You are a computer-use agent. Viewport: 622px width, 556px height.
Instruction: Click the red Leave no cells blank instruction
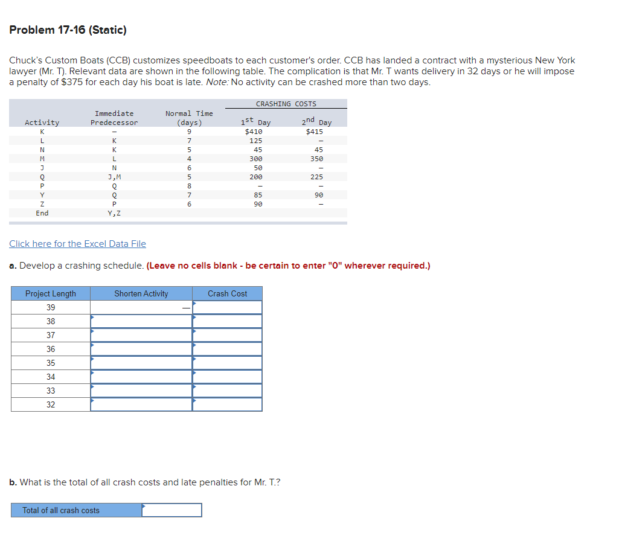(289, 265)
